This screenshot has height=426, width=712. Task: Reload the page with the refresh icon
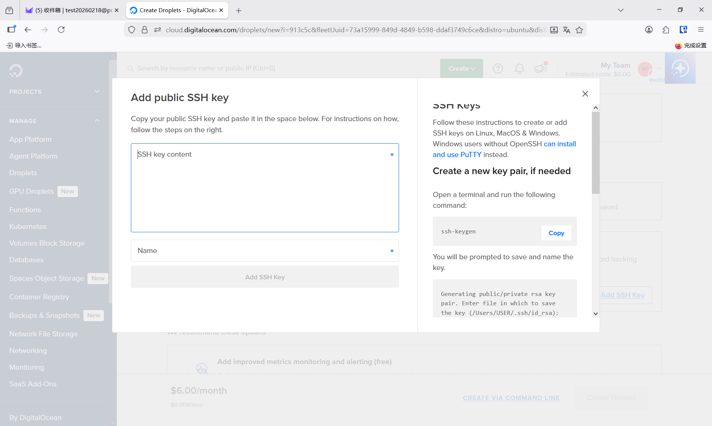pos(61,30)
